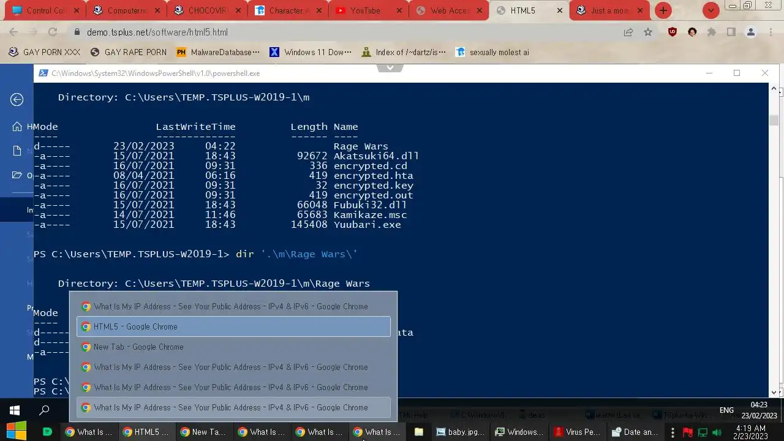The width and height of the screenshot is (784, 441).
Task: Go forward in Chrome
Action: [x=33, y=32]
